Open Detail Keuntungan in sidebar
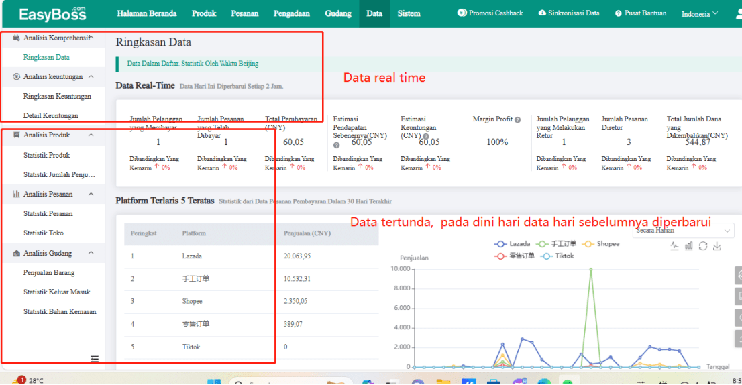 (x=50, y=115)
